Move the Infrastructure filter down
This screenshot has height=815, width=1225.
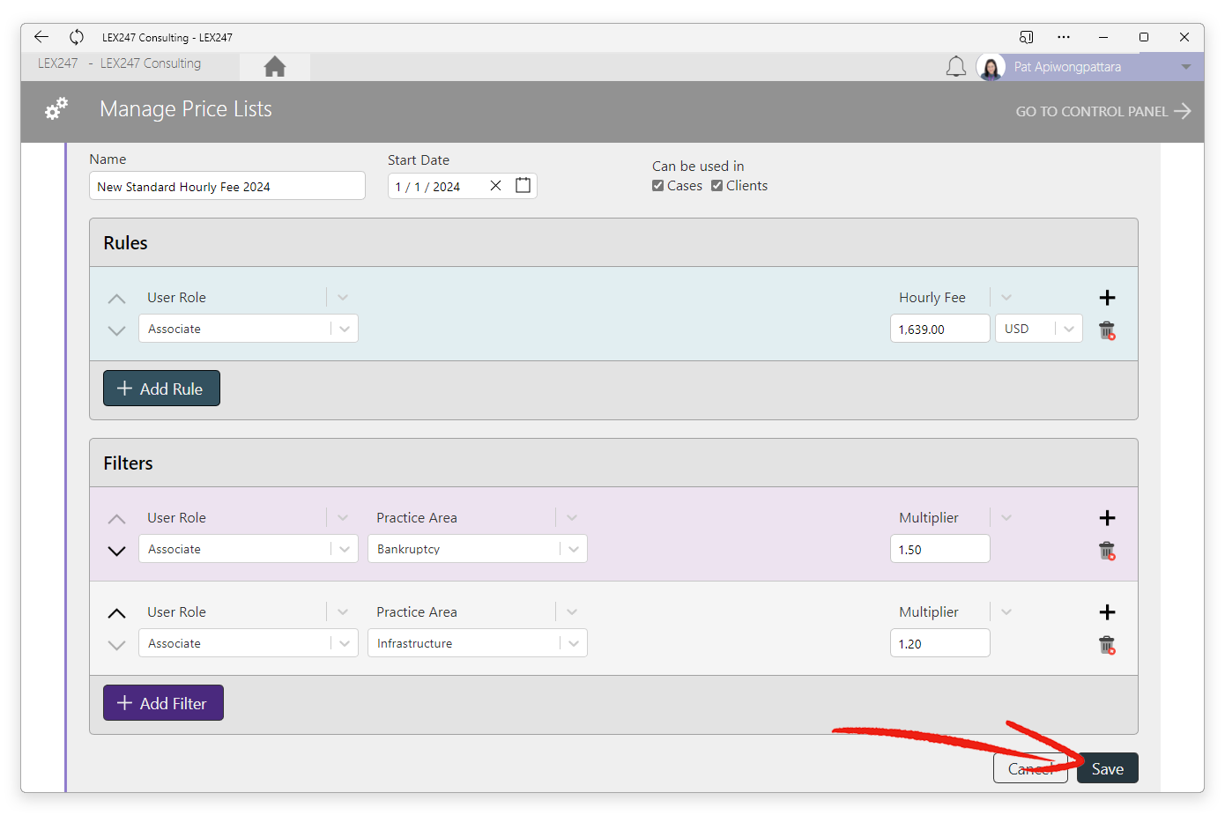point(116,645)
